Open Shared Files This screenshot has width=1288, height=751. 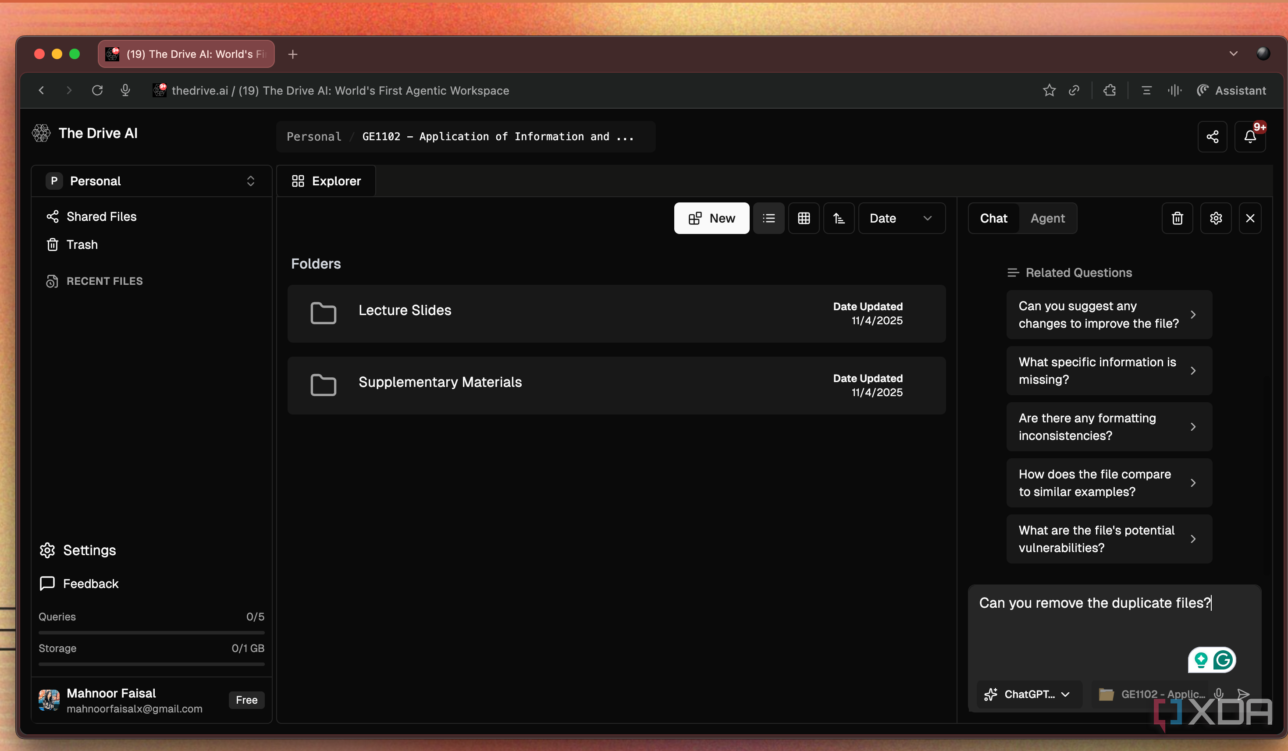coord(92,216)
